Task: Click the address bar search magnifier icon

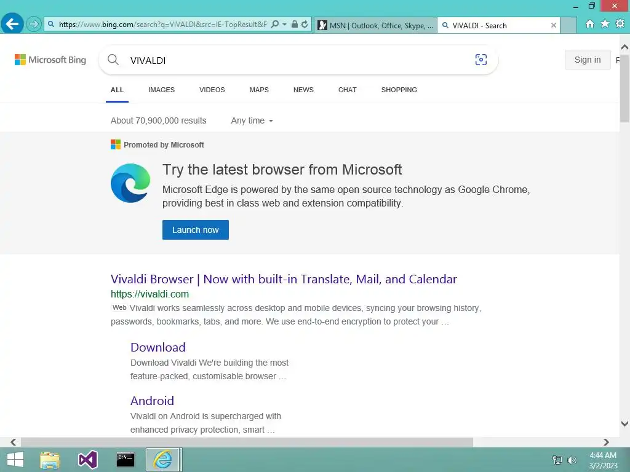Action: [x=275, y=24]
